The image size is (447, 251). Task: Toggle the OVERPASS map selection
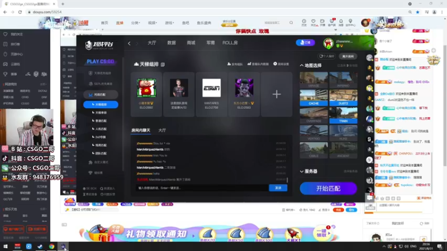[313, 115]
